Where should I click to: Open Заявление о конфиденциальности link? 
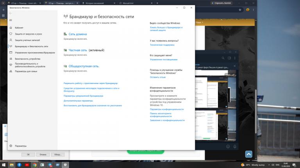point(167,121)
